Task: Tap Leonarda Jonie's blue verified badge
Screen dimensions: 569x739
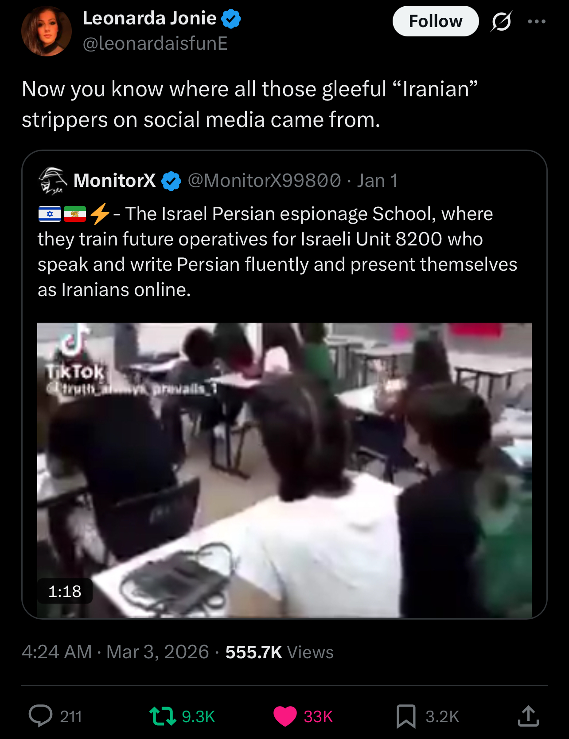Action: pos(231,19)
